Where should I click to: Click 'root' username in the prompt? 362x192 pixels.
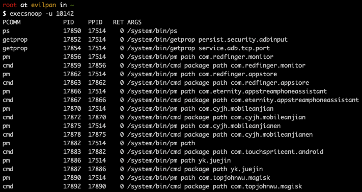(10, 5)
